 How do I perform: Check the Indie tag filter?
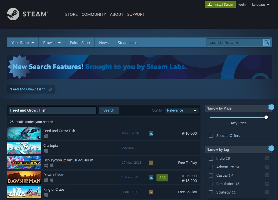pyautogui.click(x=211, y=159)
